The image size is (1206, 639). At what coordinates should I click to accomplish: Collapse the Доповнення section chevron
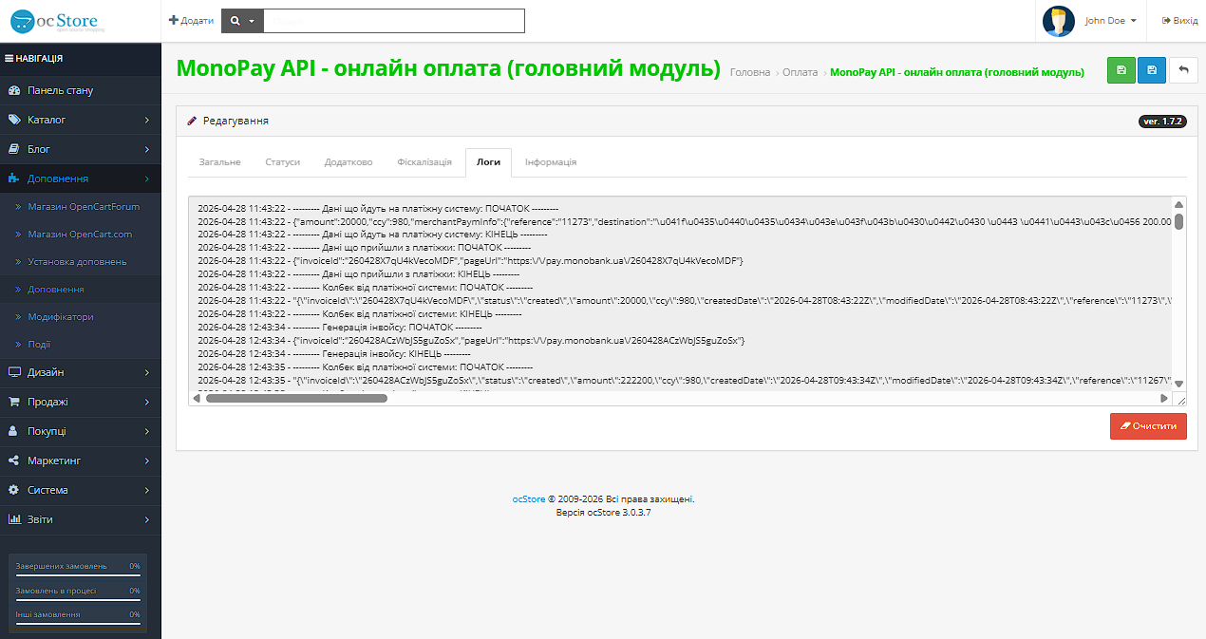coord(147,179)
